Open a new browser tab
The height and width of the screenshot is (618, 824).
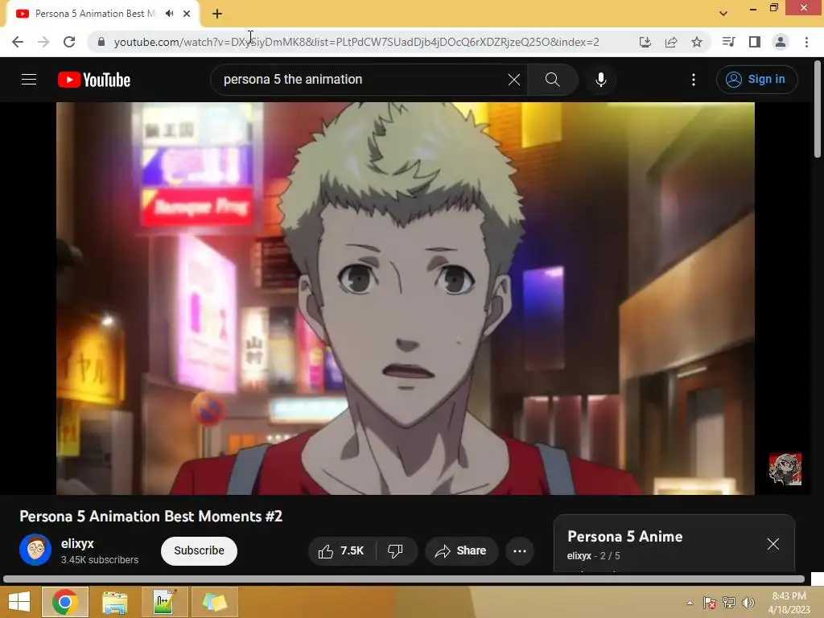pos(217,14)
